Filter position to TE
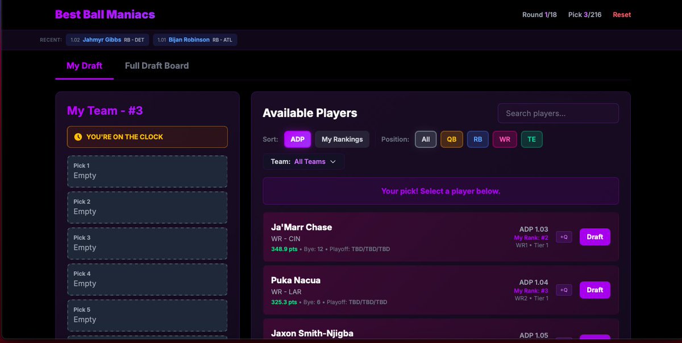682x343 pixels. 531,139
